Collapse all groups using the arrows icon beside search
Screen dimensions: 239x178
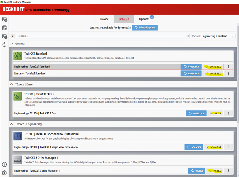point(13,36)
